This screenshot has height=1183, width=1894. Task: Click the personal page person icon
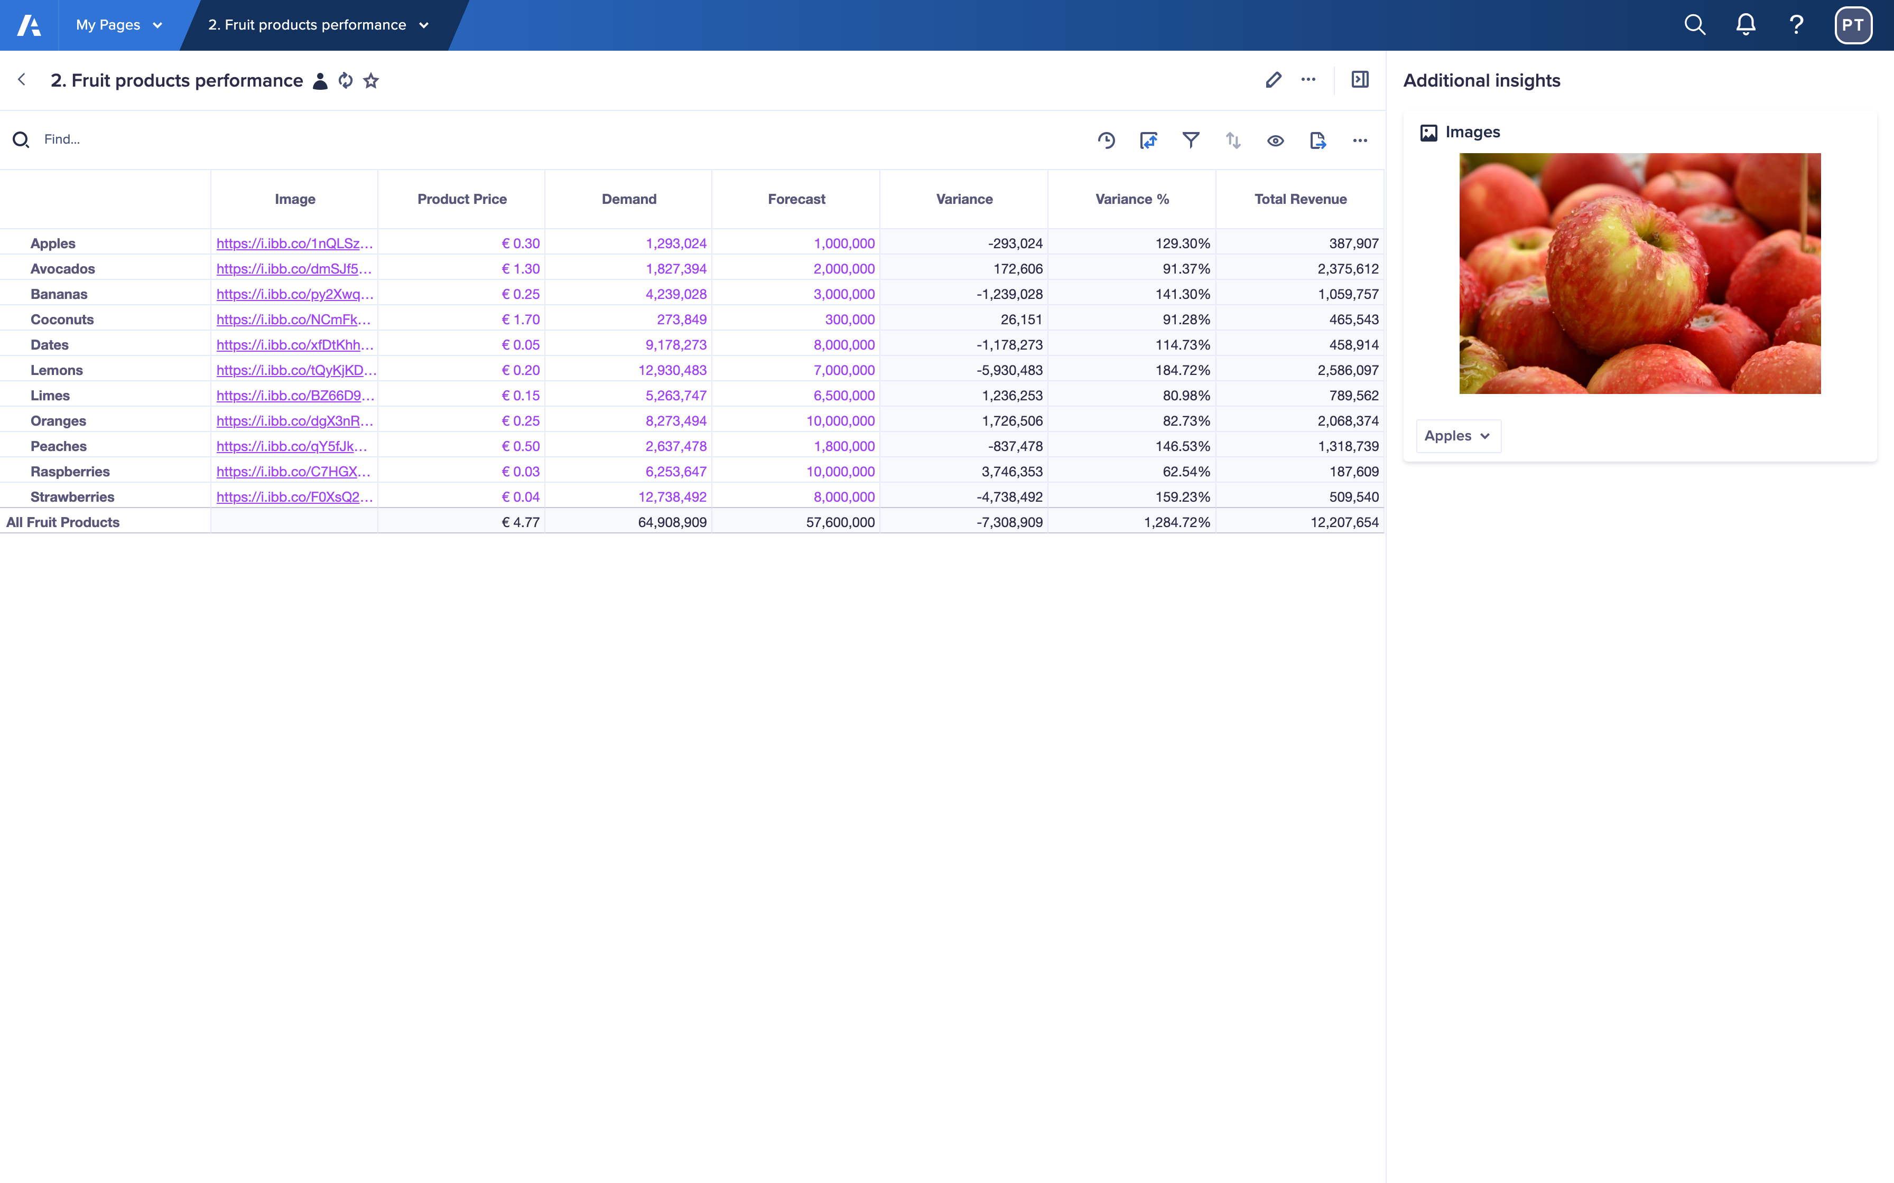319,81
